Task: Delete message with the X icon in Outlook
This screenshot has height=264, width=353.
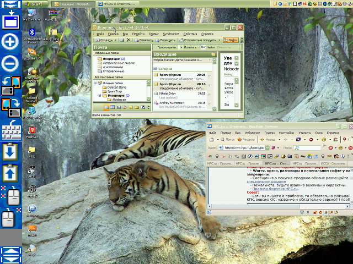Action: coord(129,40)
